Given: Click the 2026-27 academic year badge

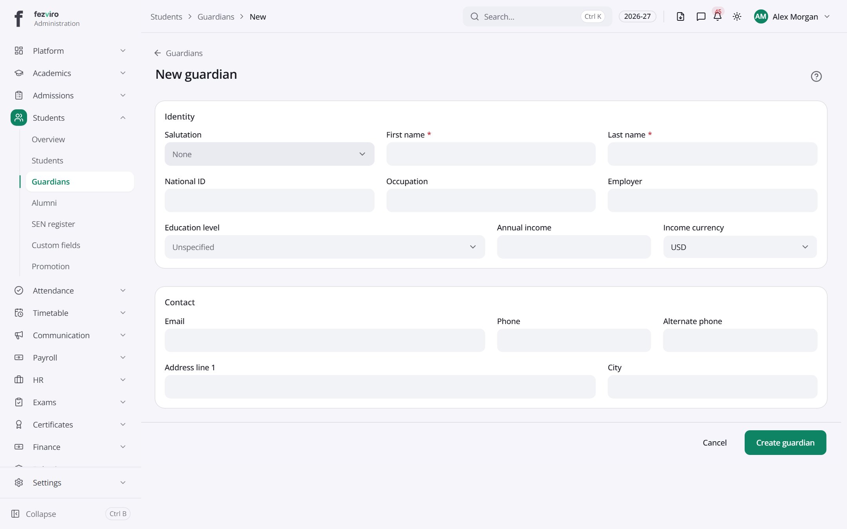Looking at the screenshot, I should 637,16.
